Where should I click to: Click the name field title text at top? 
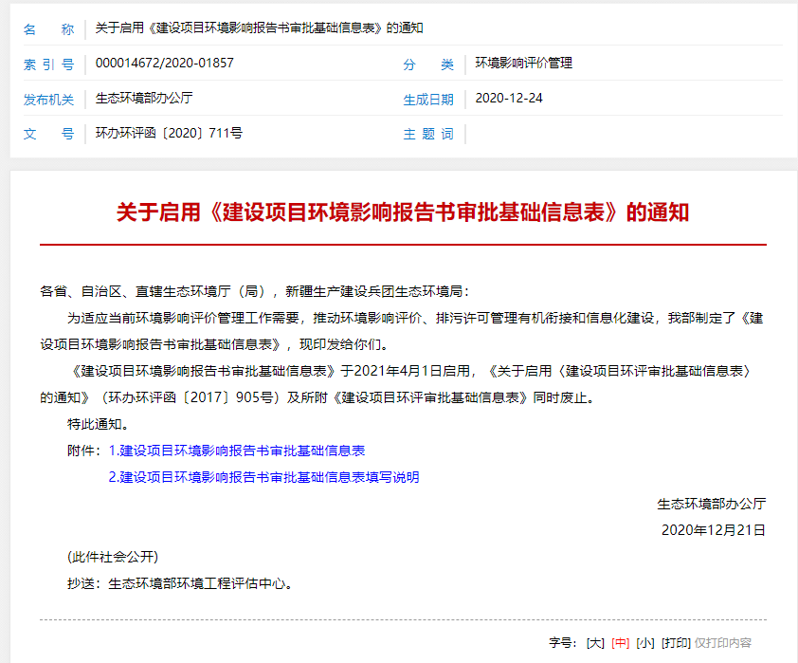259,28
